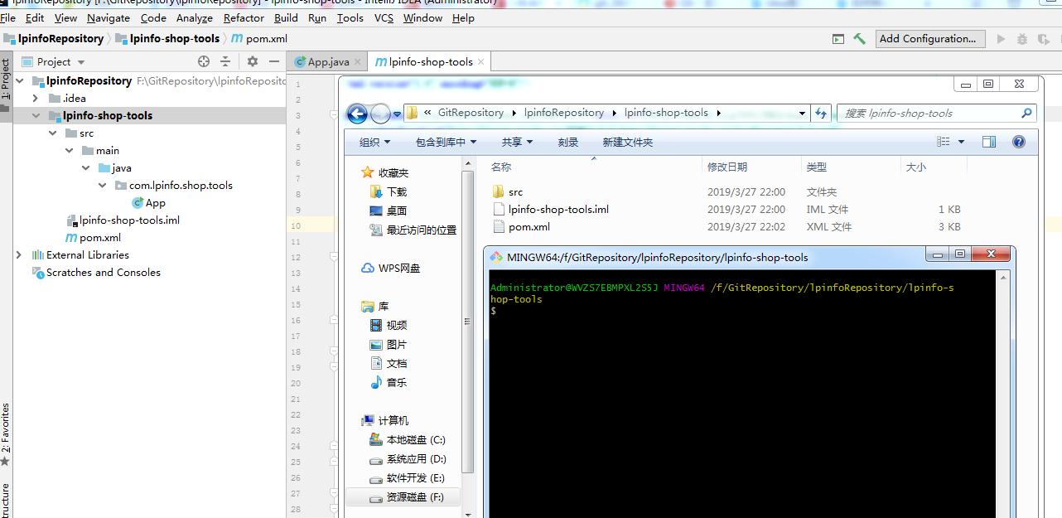Click the Explorer change-view icon
The image size is (1062, 518).
(944, 142)
